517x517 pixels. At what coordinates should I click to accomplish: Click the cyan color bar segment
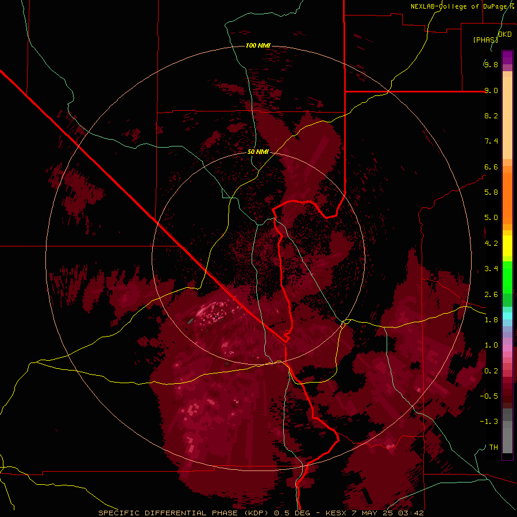507,316
